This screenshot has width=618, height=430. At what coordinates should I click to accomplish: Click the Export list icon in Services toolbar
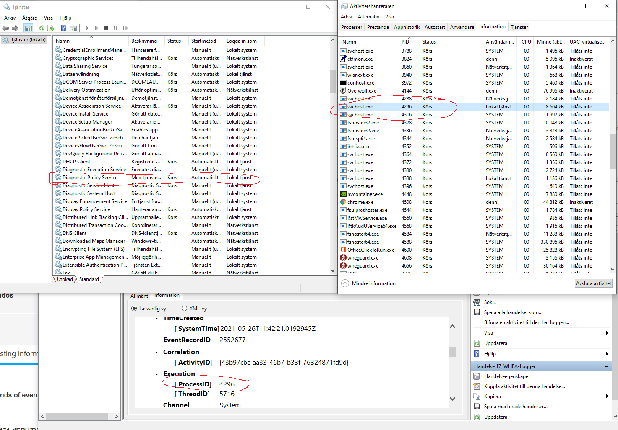click(51, 28)
